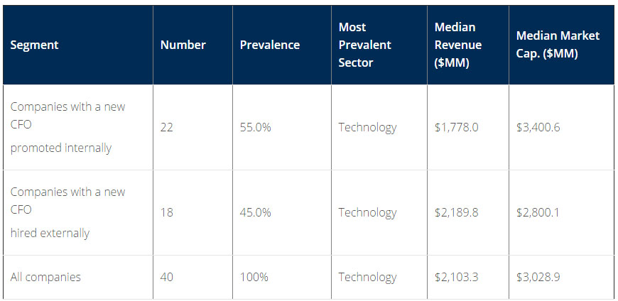Select the Median Market Cap. header
The image size is (618, 301).
coord(558,45)
